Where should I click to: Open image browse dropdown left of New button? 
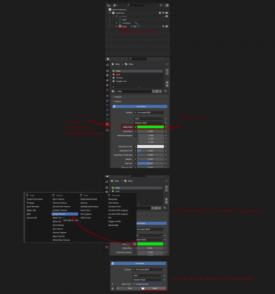pos(113,288)
